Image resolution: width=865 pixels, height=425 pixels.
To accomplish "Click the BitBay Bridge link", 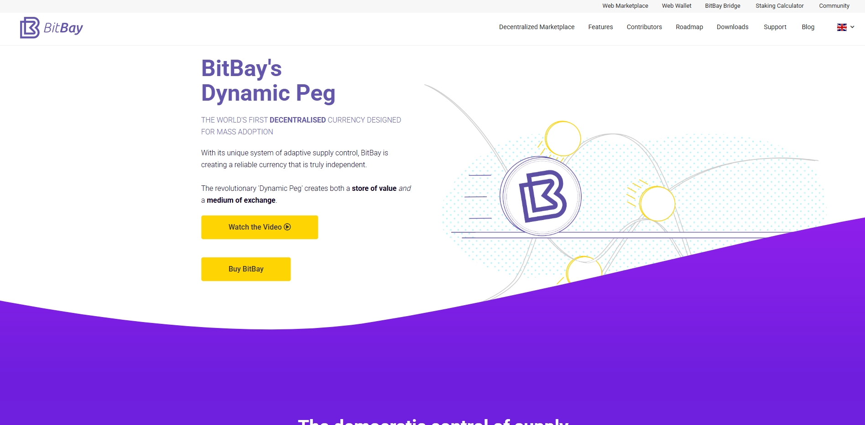I will pyautogui.click(x=722, y=6).
